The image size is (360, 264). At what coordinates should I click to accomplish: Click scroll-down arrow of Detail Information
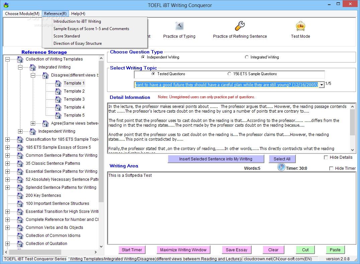tap(352, 150)
